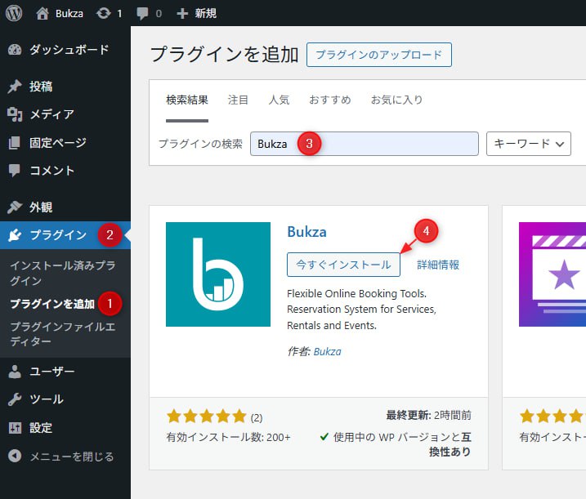586x499 pixels.
Task: Open ダッシュボード from the sidebar
Action: coord(69,50)
